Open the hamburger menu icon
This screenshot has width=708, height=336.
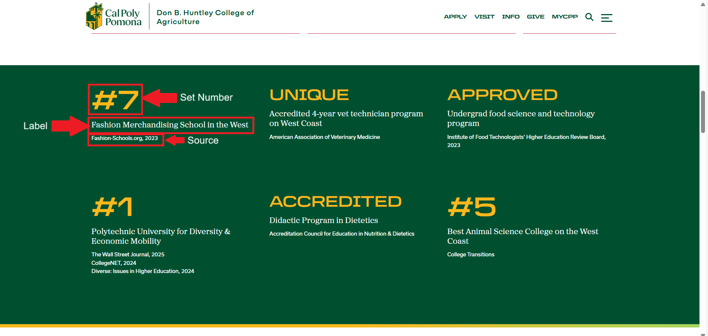point(606,17)
